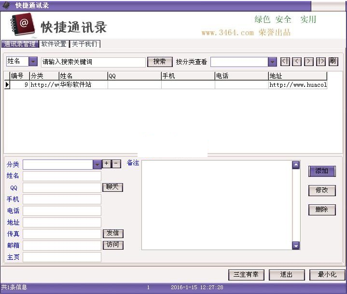This screenshot has width=347, height=294.
Task: Click the address book logo icon
Action: pyautogui.click(x=23, y=25)
